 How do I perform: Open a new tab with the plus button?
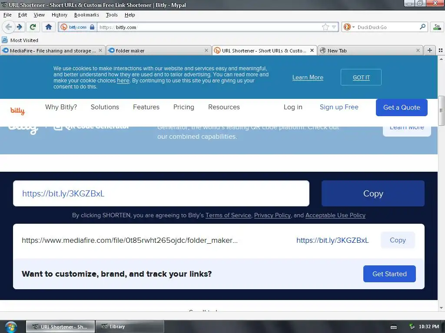(x=430, y=50)
